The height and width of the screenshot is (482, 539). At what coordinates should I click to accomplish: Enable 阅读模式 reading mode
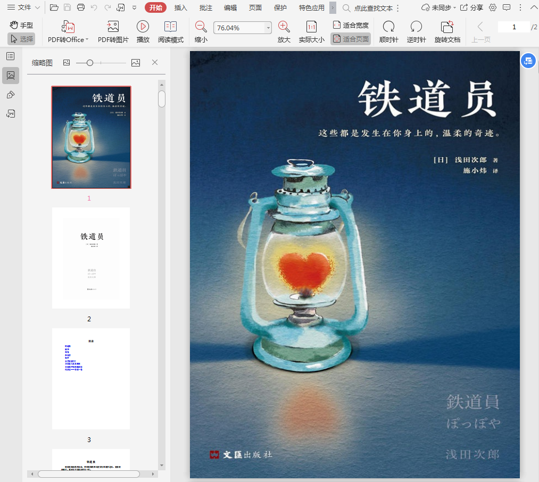point(170,32)
